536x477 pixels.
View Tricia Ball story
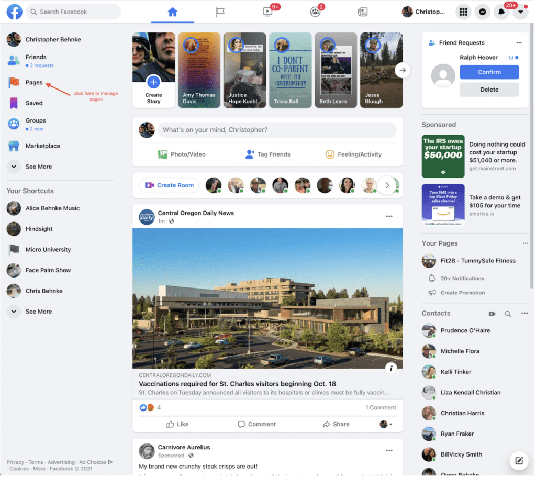[x=290, y=70]
